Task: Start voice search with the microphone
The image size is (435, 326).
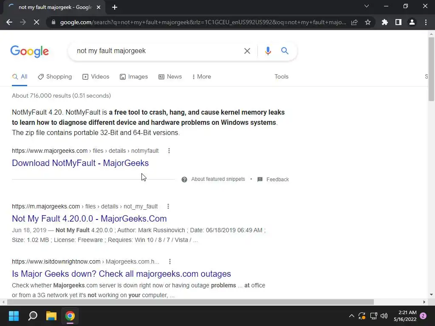Action: point(268,51)
